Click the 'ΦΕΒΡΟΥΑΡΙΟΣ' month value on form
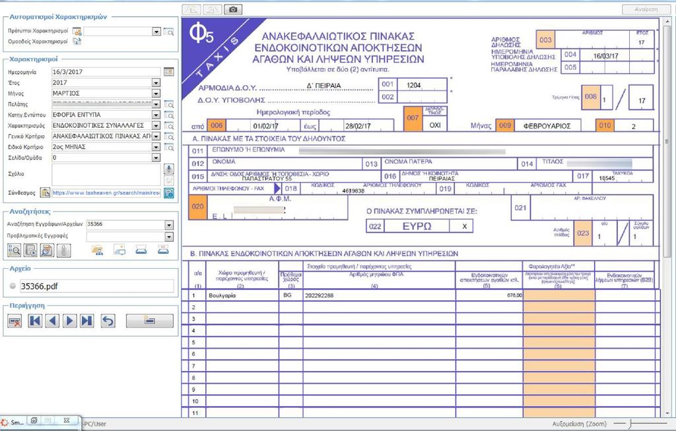 click(547, 126)
